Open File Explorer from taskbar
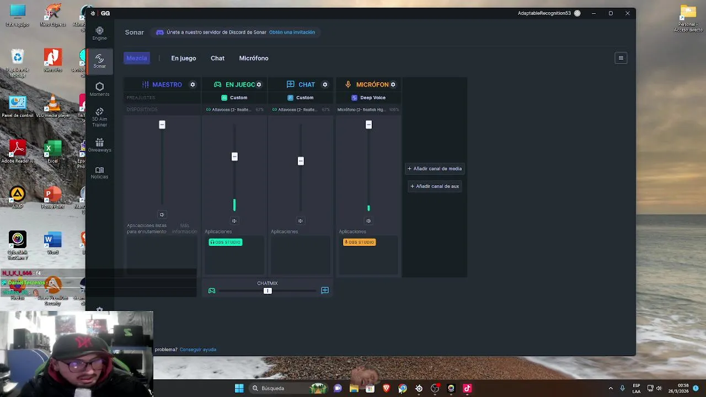706x397 pixels. [x=354, y=388]
